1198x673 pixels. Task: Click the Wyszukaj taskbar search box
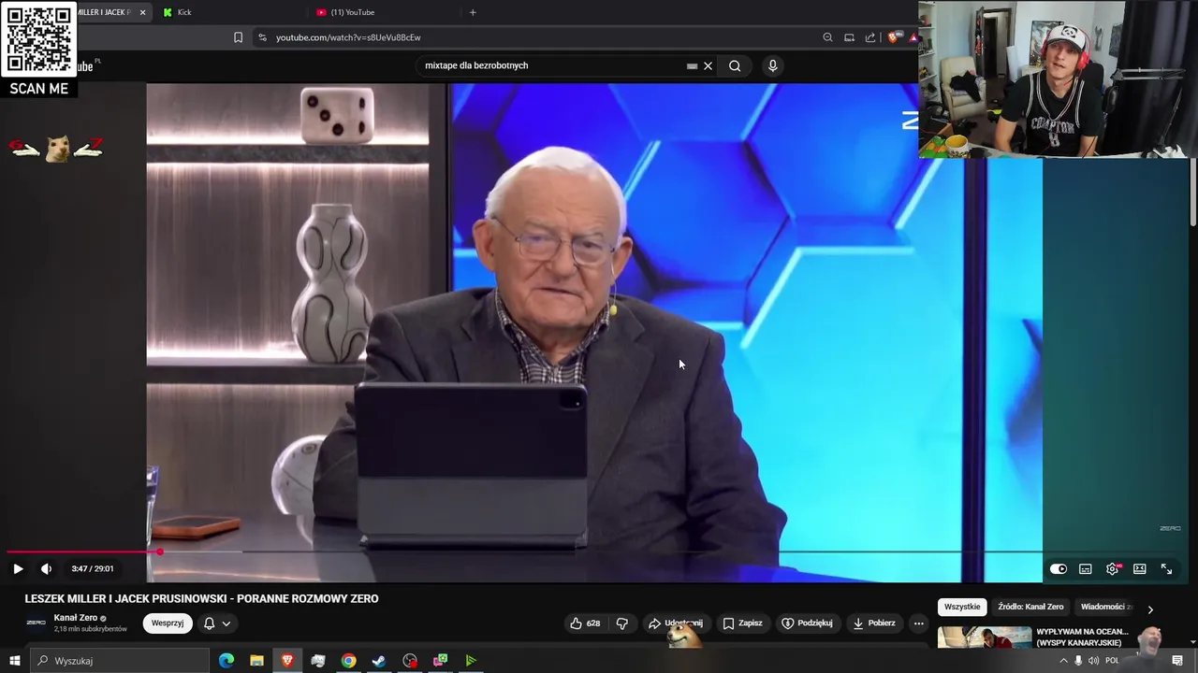click(x=120, y=661)
